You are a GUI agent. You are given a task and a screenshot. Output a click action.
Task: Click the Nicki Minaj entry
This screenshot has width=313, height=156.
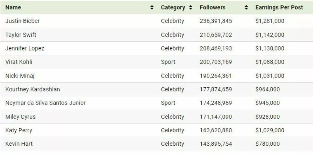pyautogui.click(x=20, y=76)
